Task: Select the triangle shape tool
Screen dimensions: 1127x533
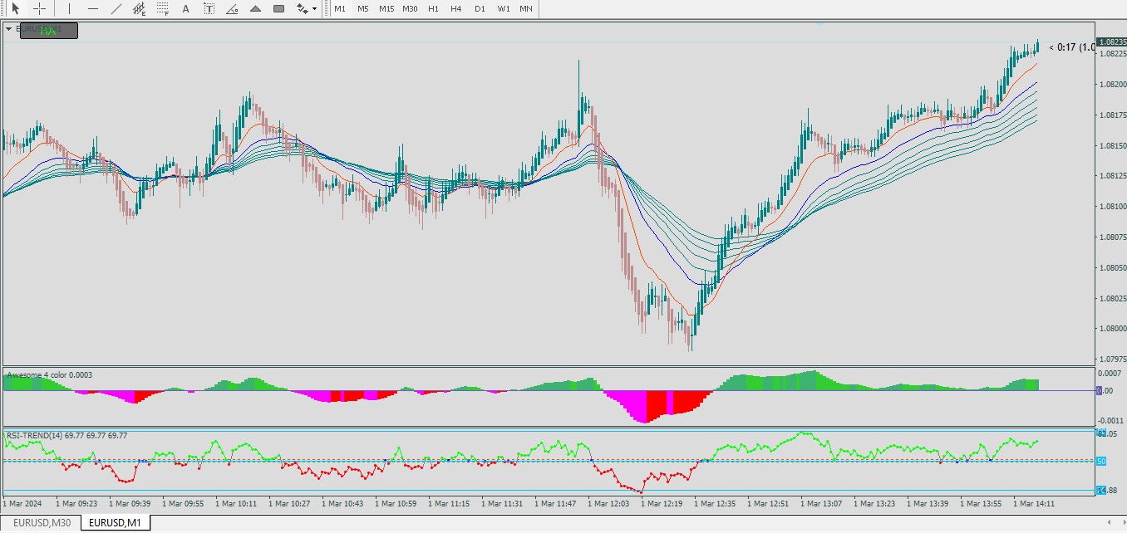Action: tap(255, 8)
